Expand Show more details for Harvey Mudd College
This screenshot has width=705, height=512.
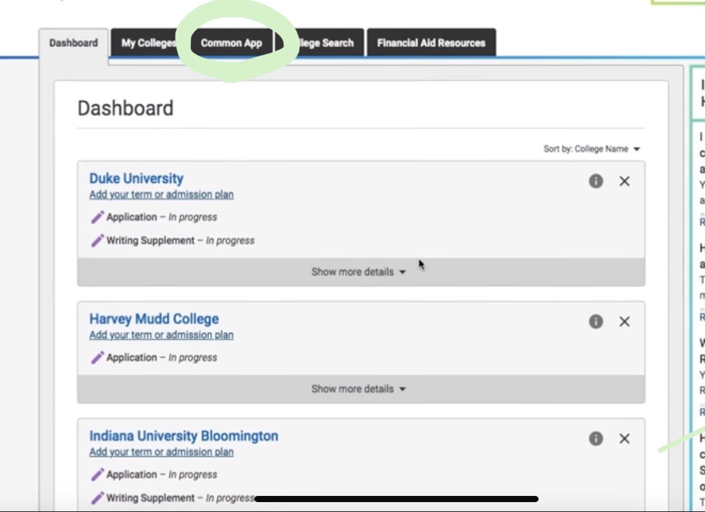coord(361,389)
